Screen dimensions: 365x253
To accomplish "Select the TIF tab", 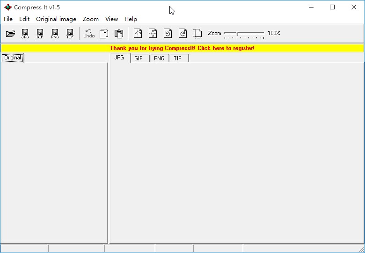I will [x=179, y=58].
